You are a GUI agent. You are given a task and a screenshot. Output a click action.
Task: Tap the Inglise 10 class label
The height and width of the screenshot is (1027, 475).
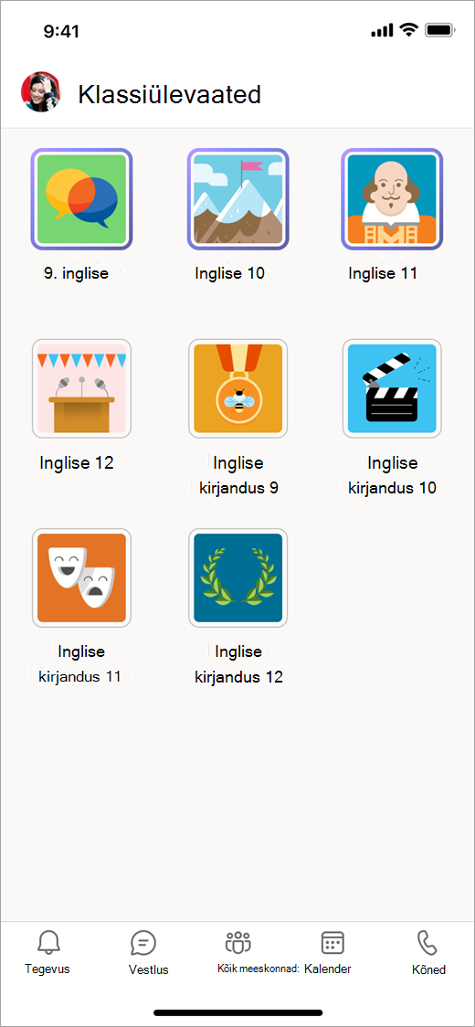tap(230, 273)
